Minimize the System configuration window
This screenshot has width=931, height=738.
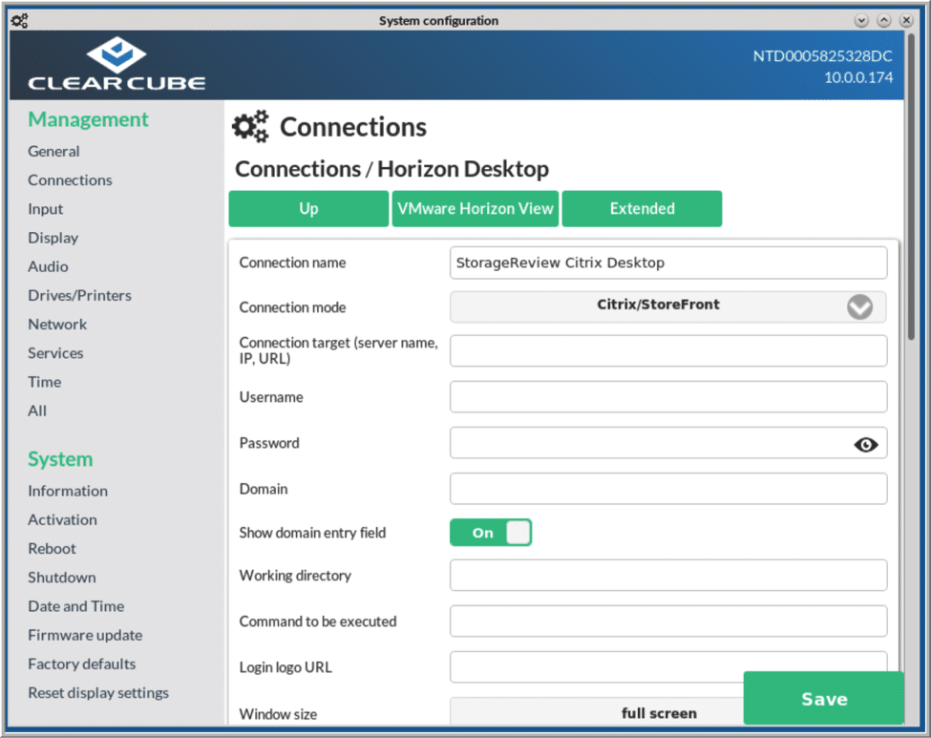coord(861,21)
